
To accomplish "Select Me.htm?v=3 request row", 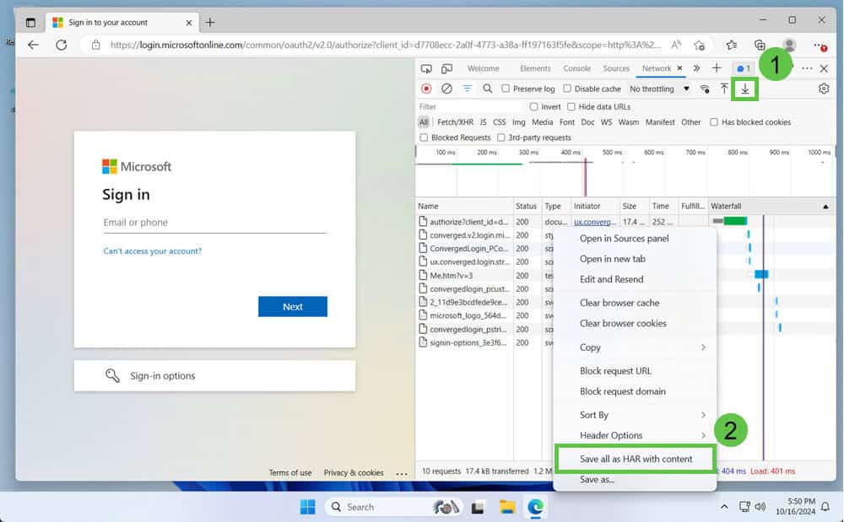I will [x=464, y=275].
